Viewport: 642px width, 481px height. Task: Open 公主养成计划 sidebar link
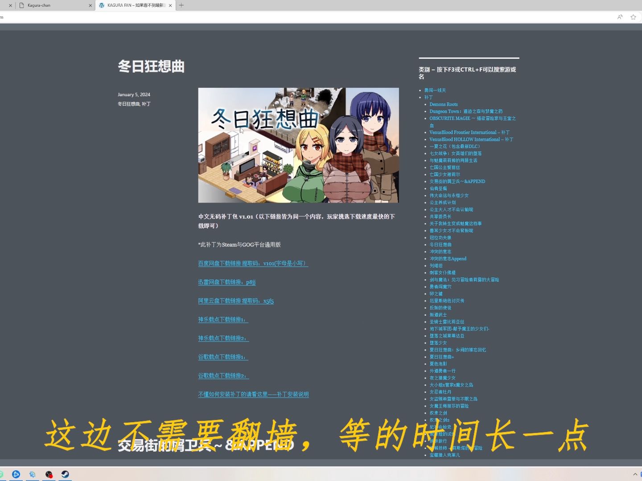[x=443, y=203]
